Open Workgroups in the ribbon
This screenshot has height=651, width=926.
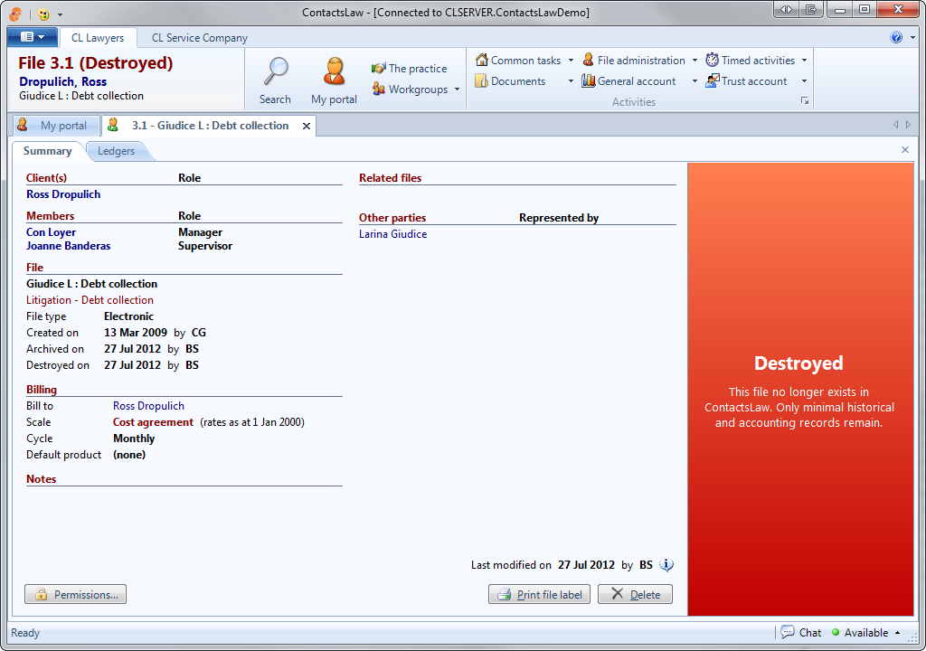pos(410,90)
